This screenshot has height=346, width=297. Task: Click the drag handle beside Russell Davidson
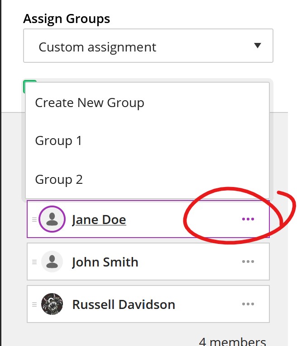[34, 304]
